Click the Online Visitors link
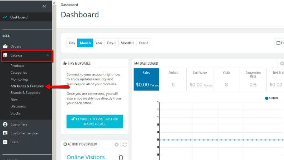Image resolution: width=284 pixels, height=160 pixels. (86, 157)
